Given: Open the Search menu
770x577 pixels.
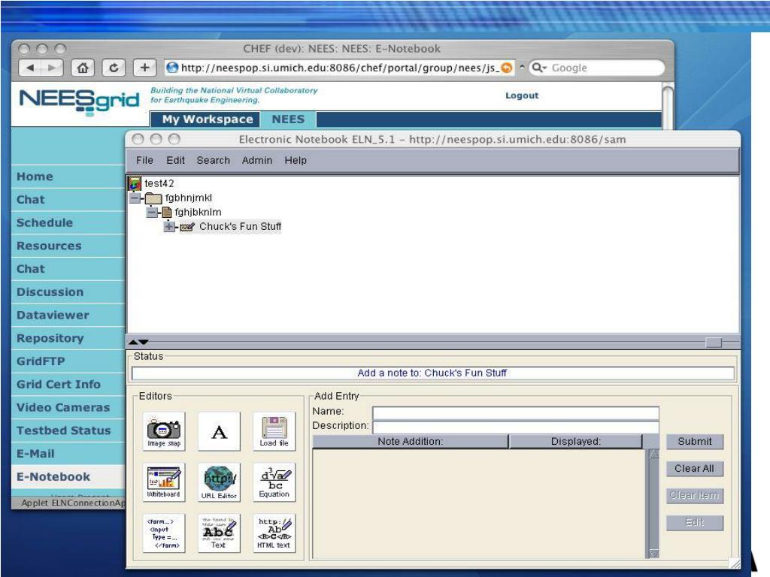Looking at the screenshot, I should [x=213, y=161].
